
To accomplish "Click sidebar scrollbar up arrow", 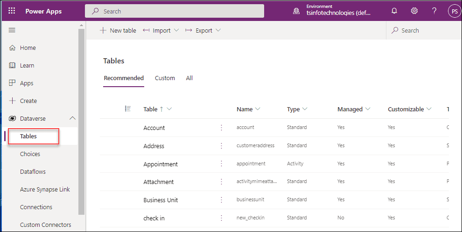I will tap(81, 25).
